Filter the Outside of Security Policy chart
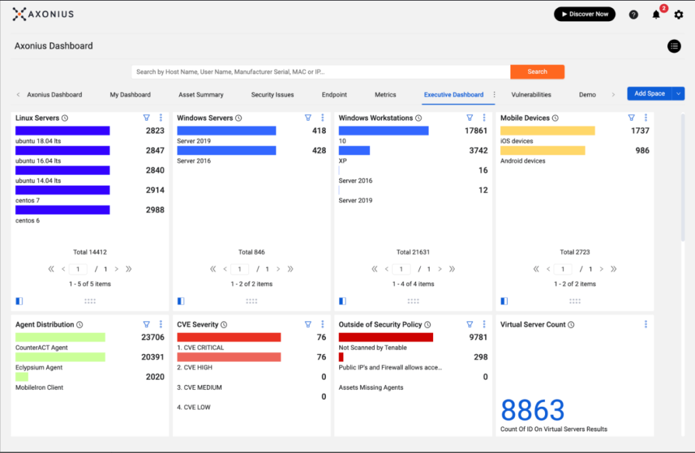Screen dimensions: 695x453 click(470, 325)
